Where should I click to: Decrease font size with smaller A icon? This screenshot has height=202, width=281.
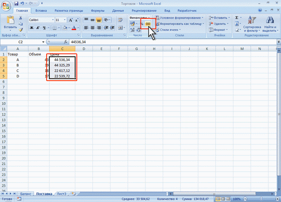point(77,20)
